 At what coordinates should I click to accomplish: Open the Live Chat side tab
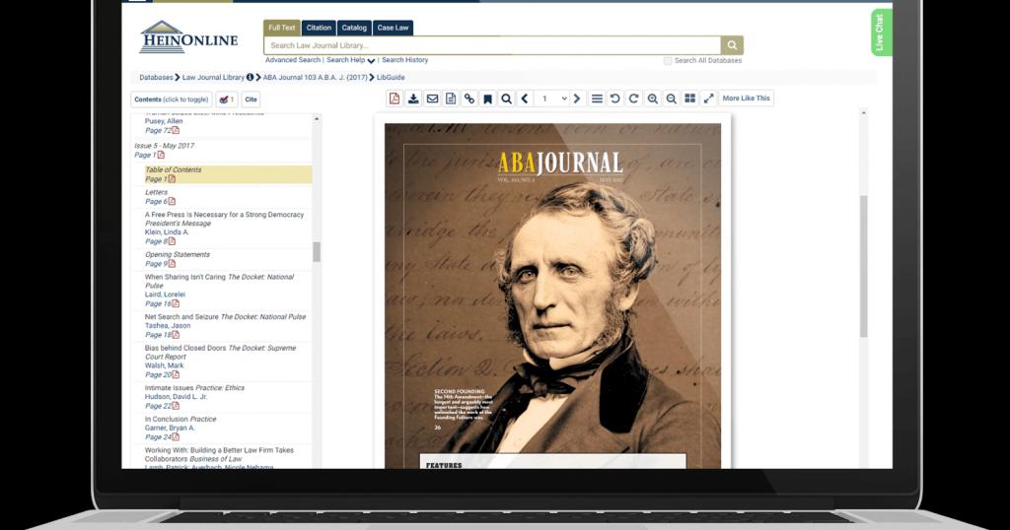(x=880, y=33)
